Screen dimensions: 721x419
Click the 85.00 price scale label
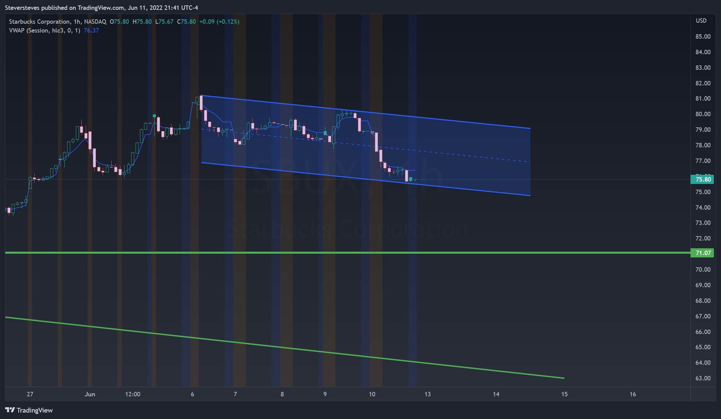(703, 36)
